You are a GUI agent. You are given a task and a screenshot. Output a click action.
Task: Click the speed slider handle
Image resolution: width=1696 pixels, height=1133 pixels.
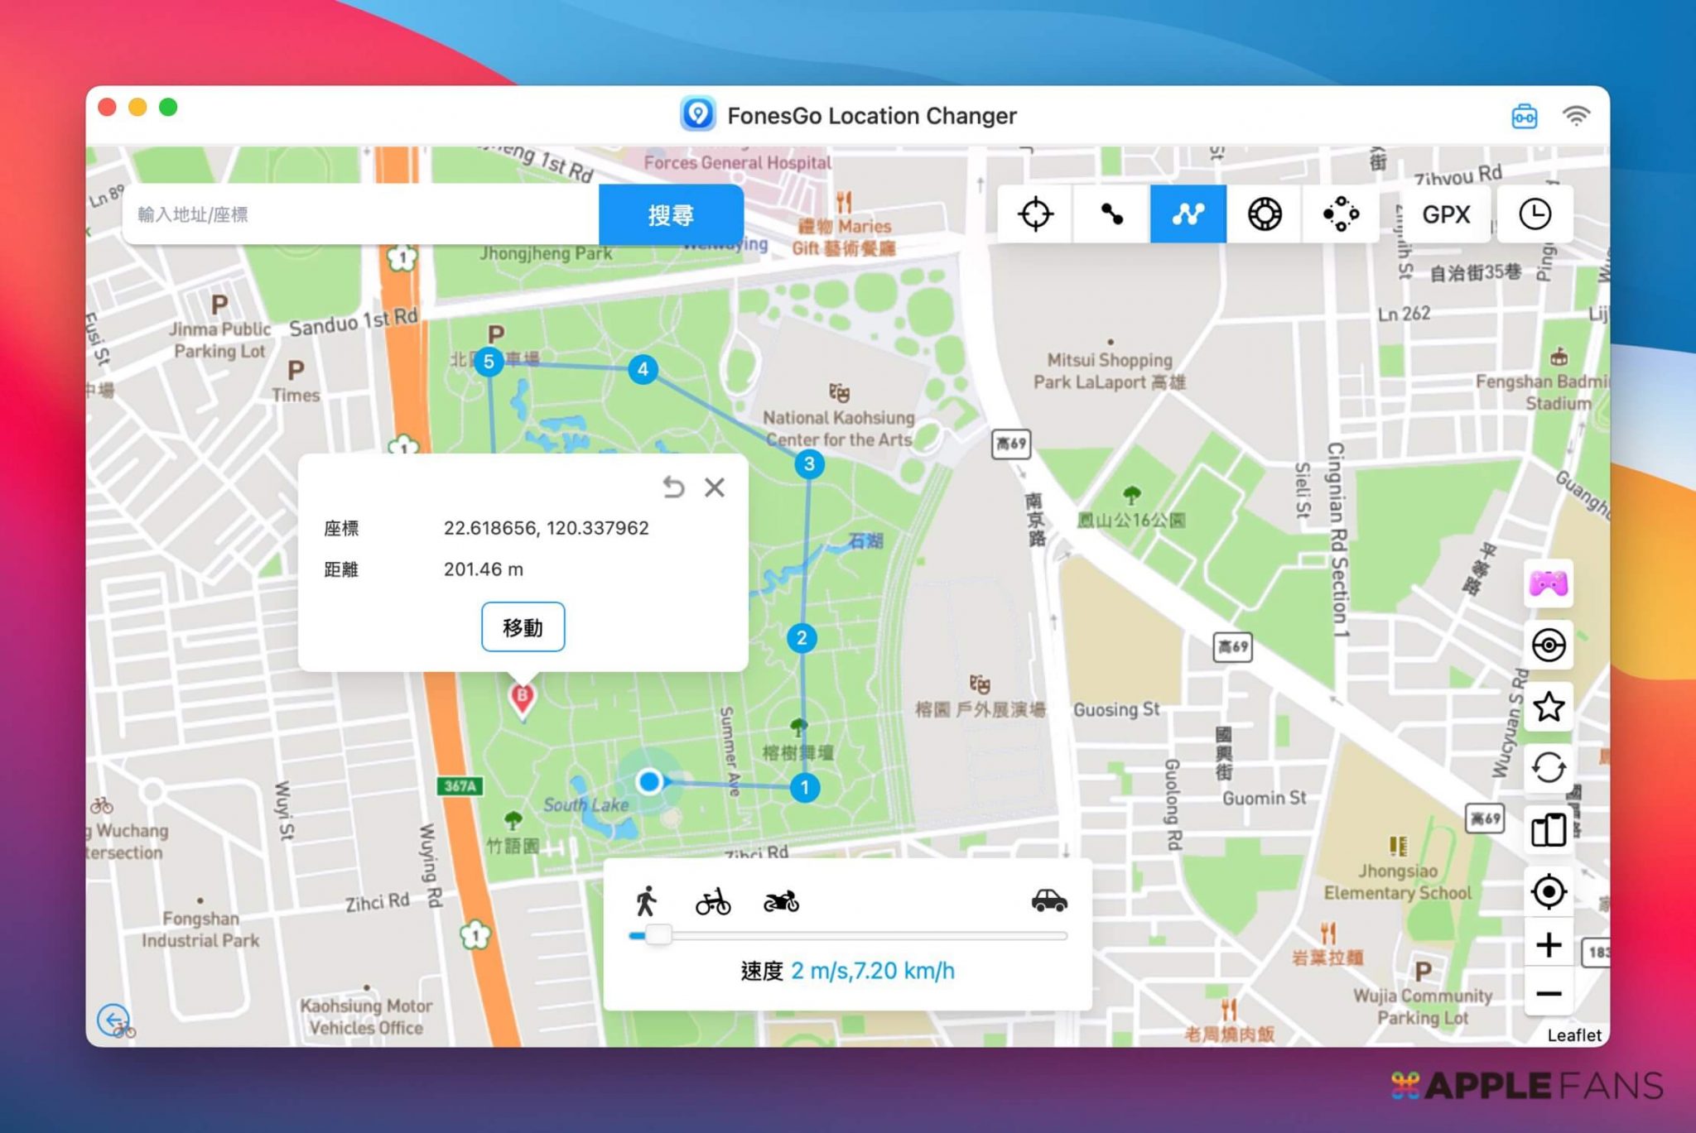pos(658,935)
